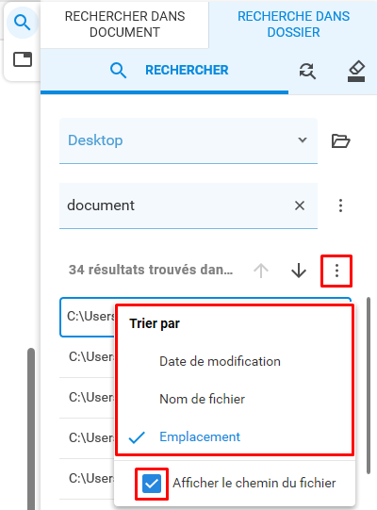Viewport: 377px width, 510px height.
Task: Open the panel layout sidebar icon
Action: pos(22,59)
